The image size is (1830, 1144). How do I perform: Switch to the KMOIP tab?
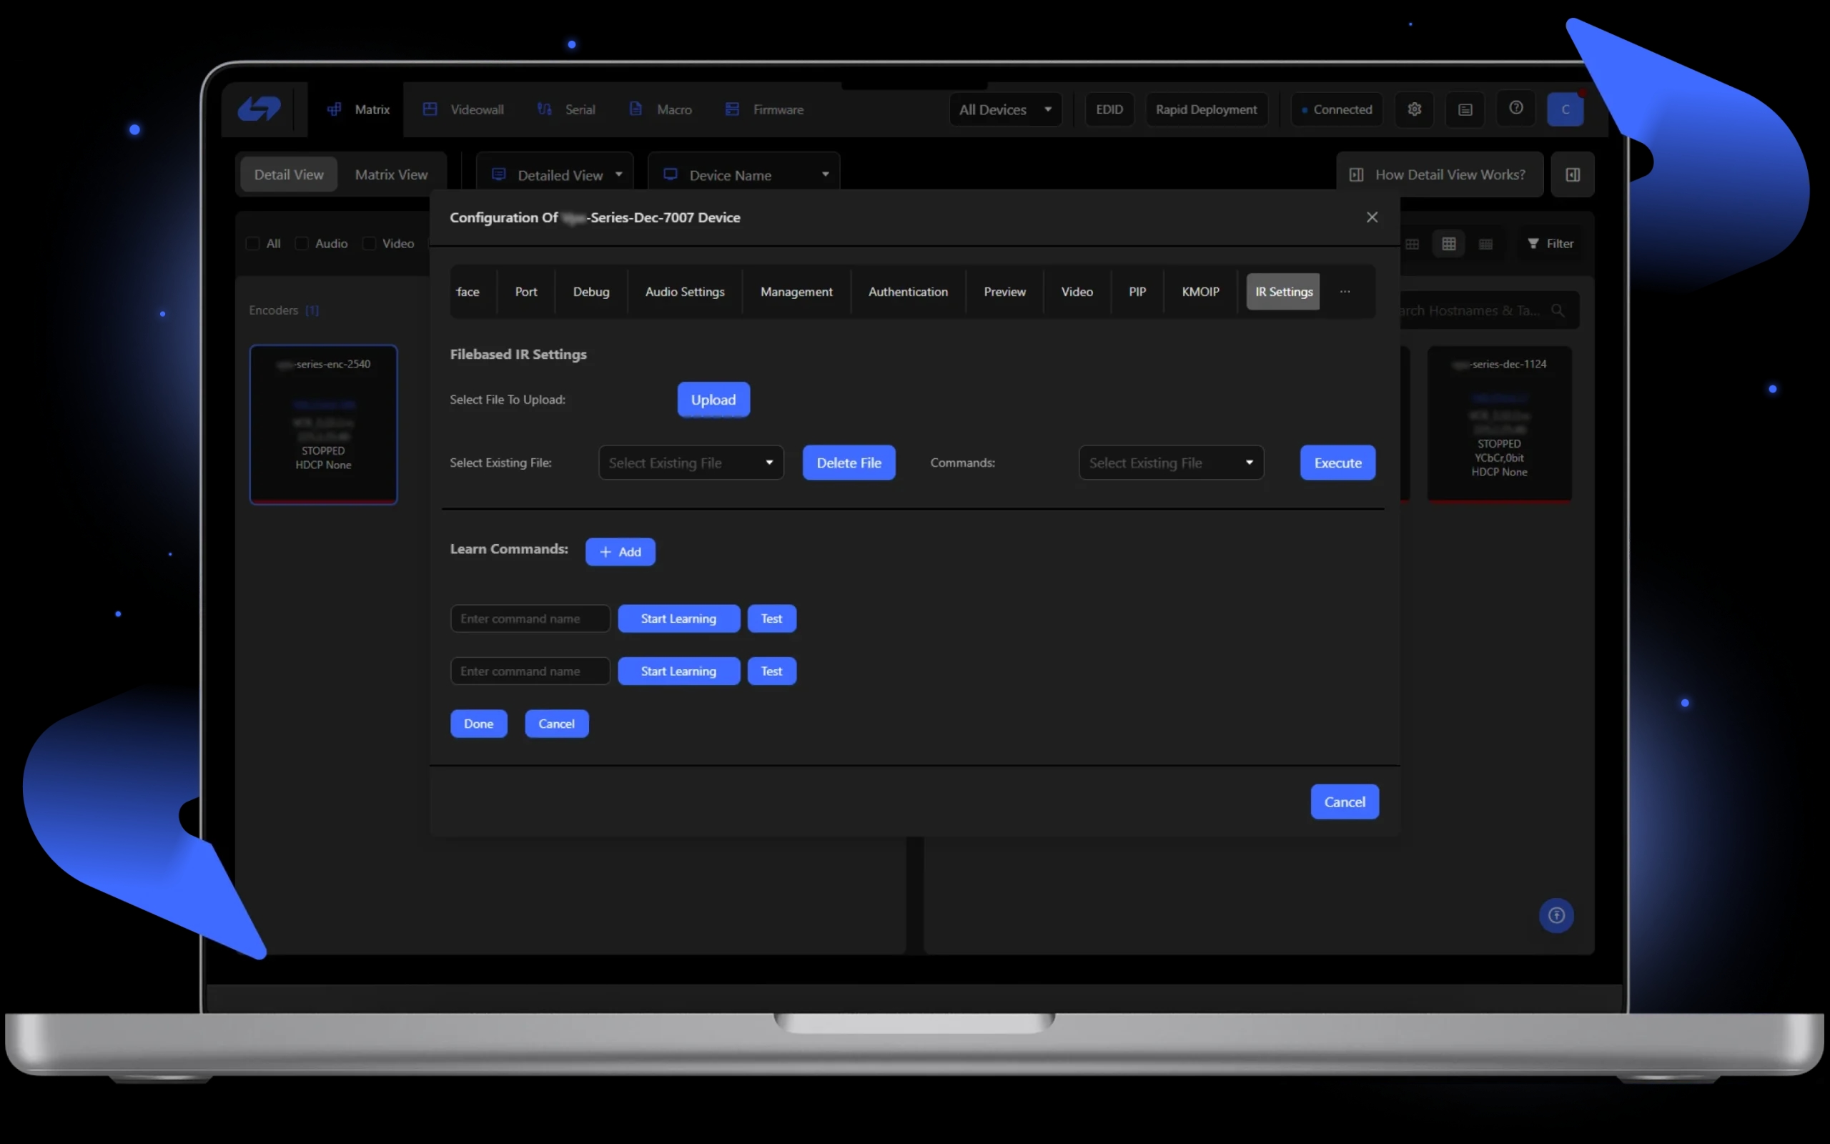[x=1200, y=291]
